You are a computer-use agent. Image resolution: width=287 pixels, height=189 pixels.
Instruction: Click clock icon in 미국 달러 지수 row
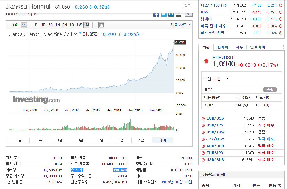[x=280, y=26]
